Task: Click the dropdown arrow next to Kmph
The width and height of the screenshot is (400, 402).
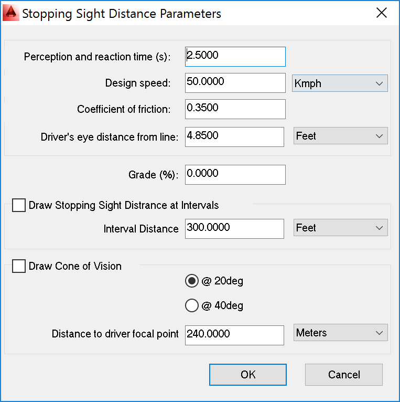Action: tap(379, 83)
